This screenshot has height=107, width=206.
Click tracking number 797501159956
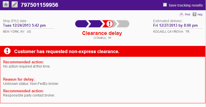coord(39,5)
